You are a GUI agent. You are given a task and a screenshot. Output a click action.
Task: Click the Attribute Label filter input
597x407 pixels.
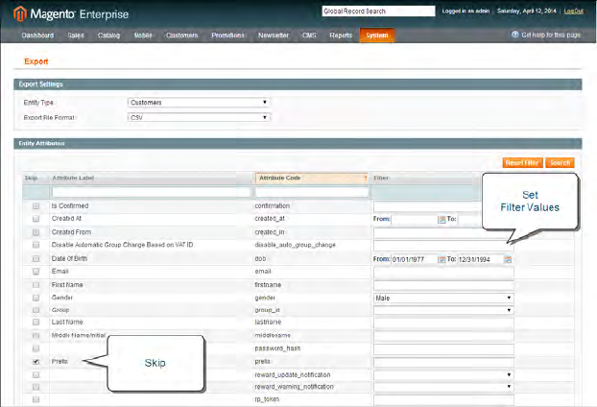(151, 192)
